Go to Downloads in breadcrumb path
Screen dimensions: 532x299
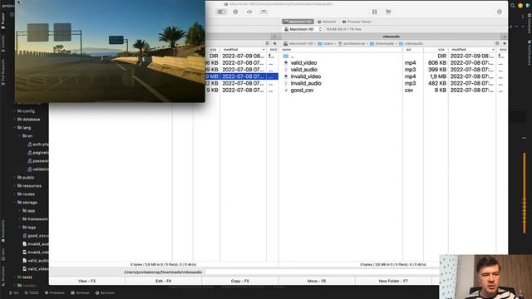pyautogui.click(x=382, y=43)
